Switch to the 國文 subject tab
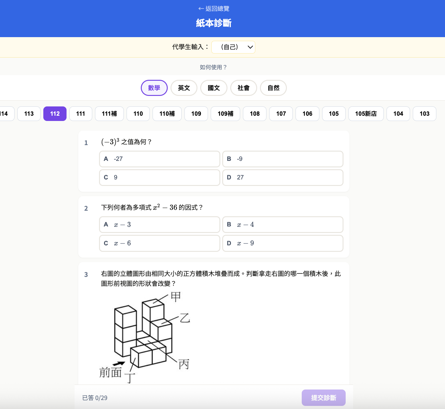Viewport: 445px width, 409px height. (214, 88)
